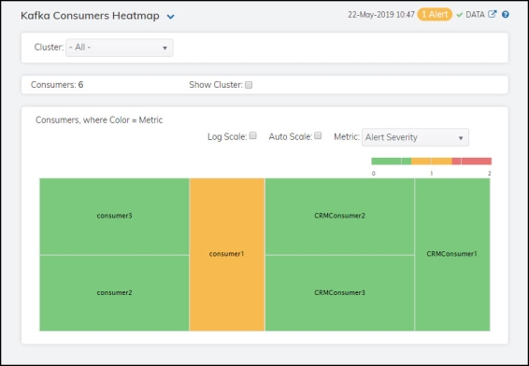The width and height of the screenshot is (529, 366).
Task: Open the Cluster dropdown
Action: click(120, 48)
